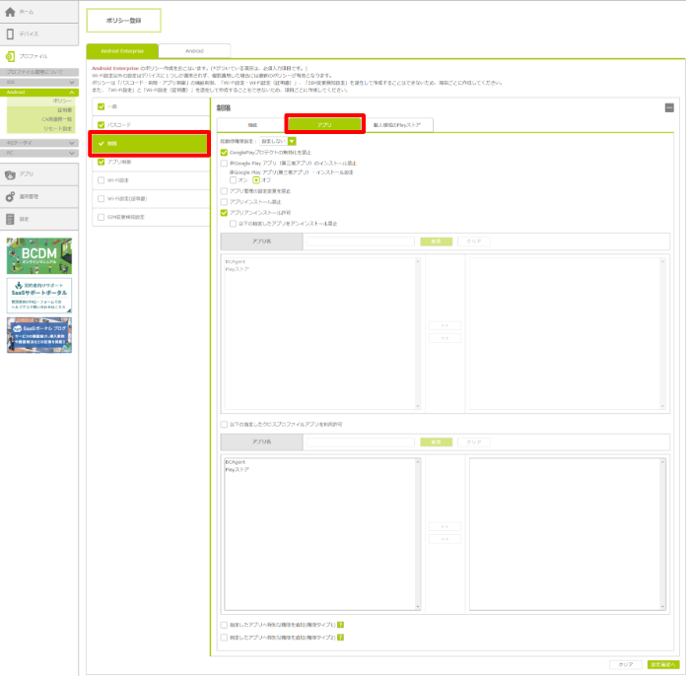Click the Home (ホーム) icon in sidebar
686x676 pixels.
(10, 11)
